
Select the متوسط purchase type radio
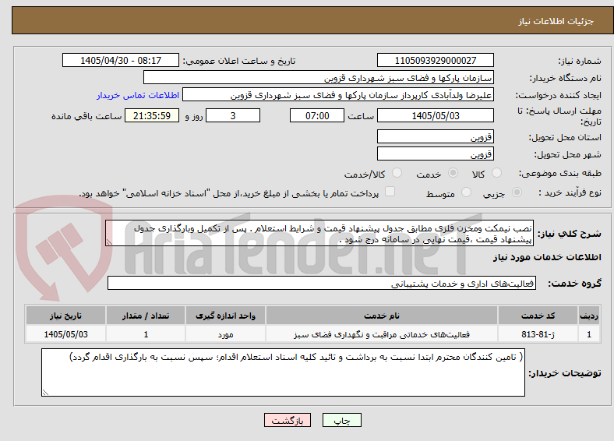click(x=466, y=192)
